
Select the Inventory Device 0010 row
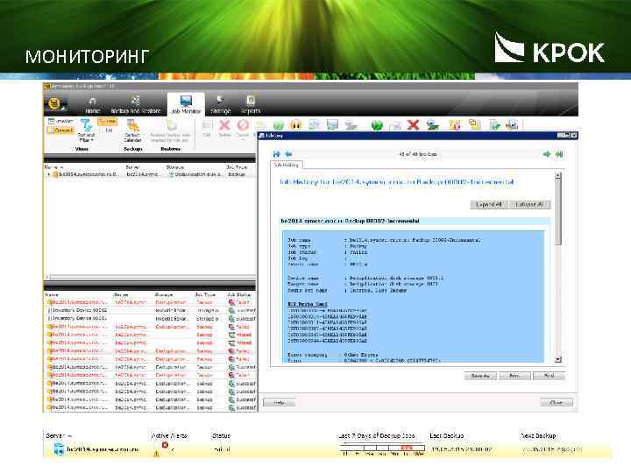point(150,319)
